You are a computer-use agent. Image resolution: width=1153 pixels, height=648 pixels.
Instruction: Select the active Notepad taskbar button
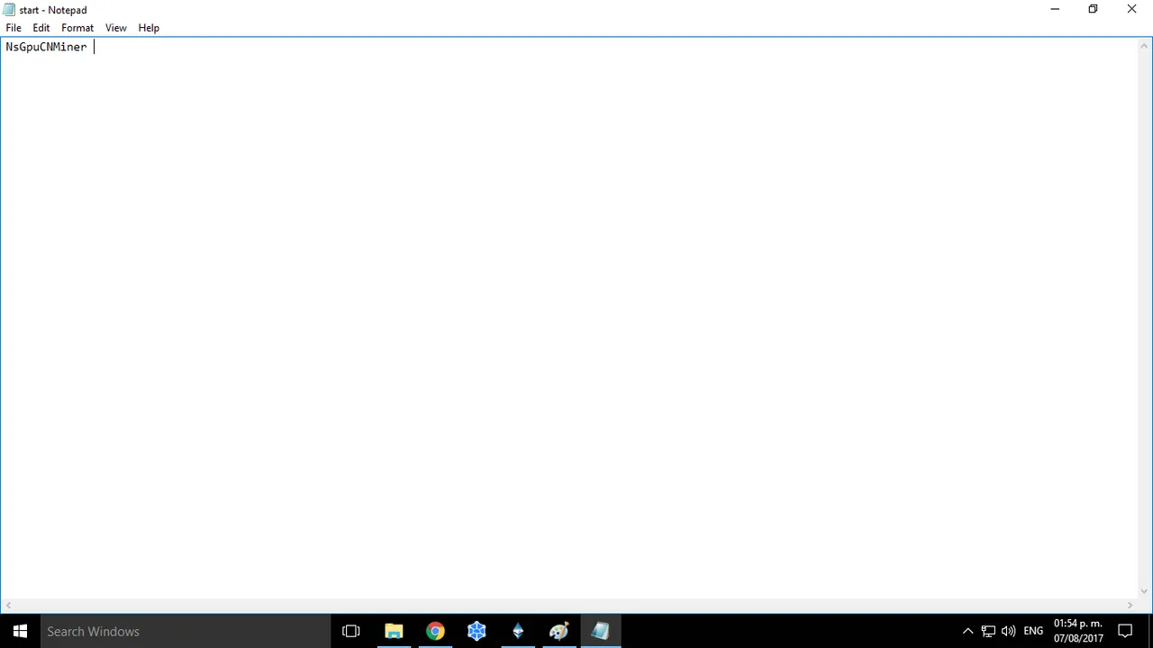(x=601, y=631)
